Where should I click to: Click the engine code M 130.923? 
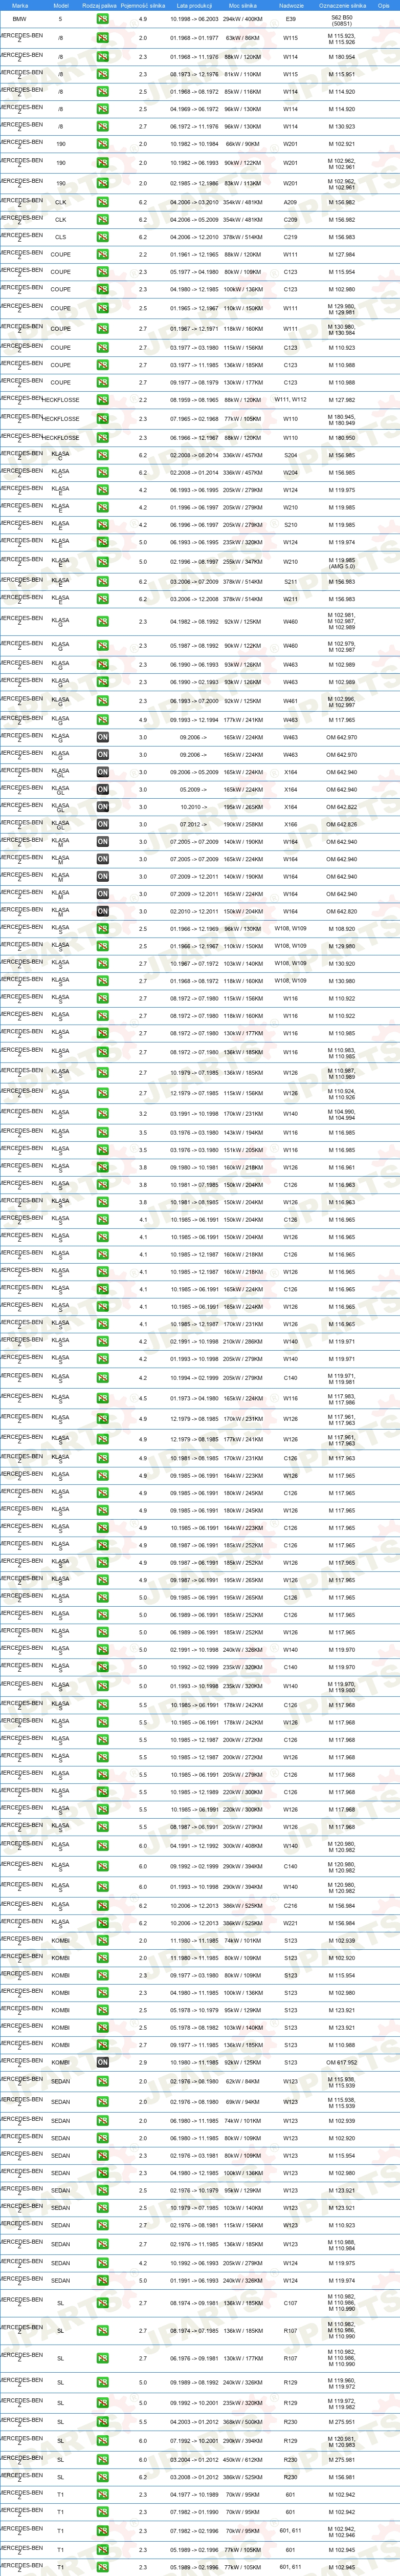342,127
